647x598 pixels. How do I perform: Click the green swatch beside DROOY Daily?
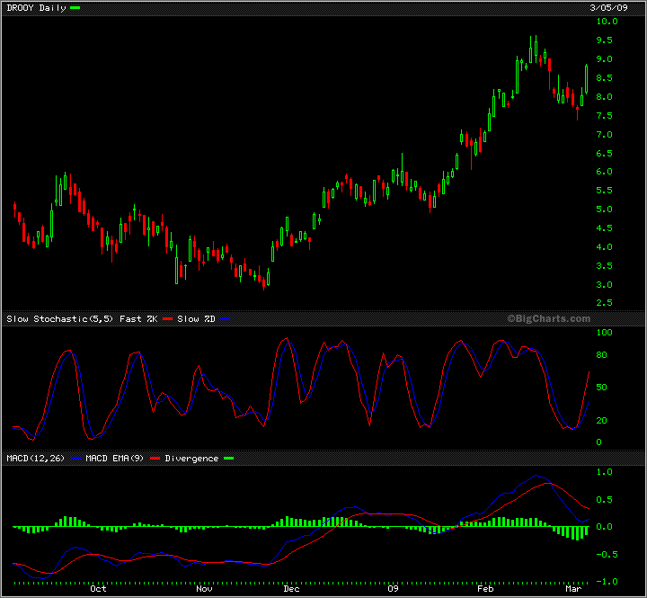tap(75, 7)
